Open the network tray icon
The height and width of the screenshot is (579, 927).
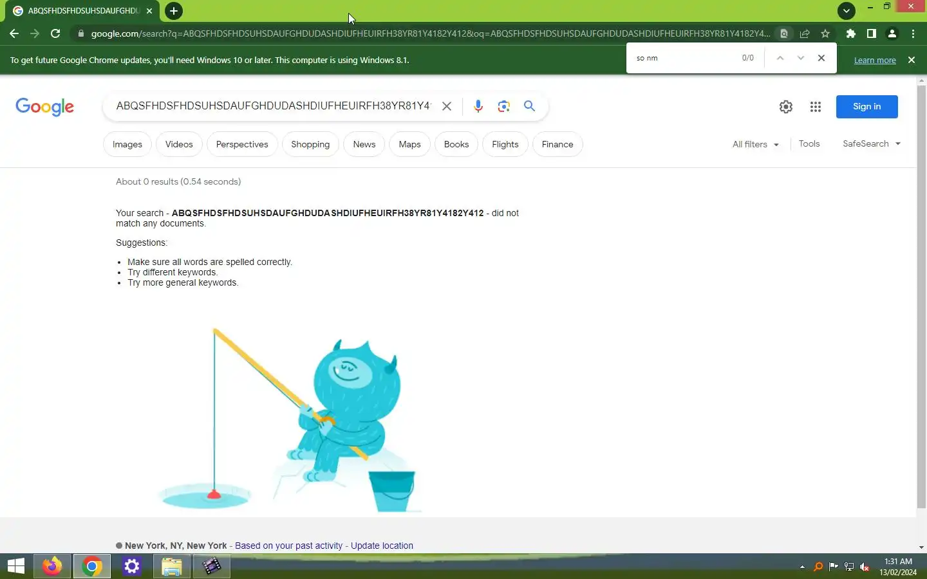[849, 567]
